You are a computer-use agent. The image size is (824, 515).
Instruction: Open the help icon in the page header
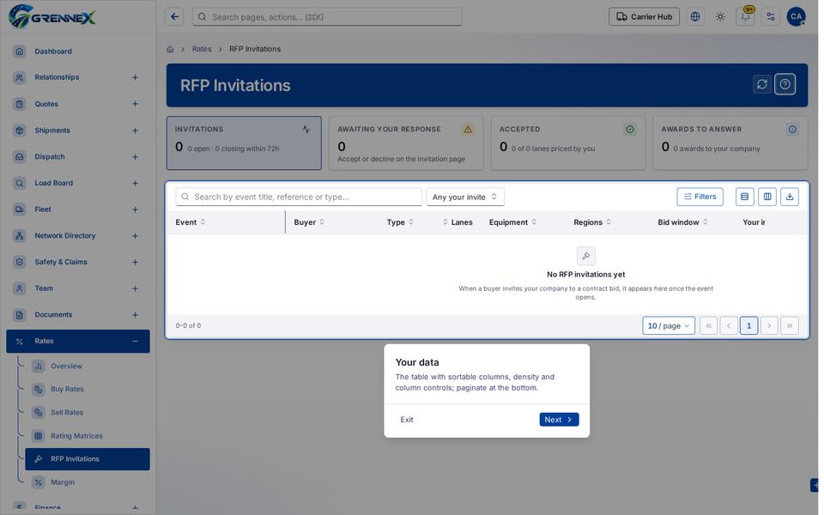785,84
